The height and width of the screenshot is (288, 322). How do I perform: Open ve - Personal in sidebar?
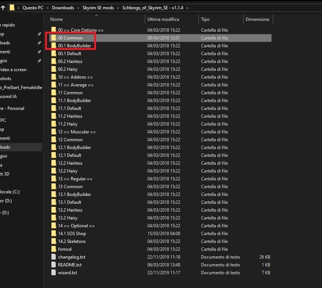pyautogui.click(x=12, y=108)
